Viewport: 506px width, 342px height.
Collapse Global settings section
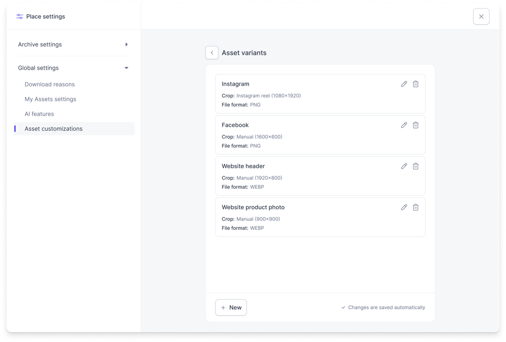point(74,68)
